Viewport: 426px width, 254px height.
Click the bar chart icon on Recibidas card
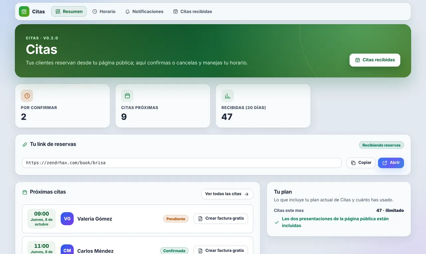point(228,96)
